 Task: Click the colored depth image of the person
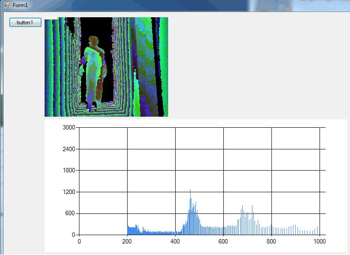tap(106, 67)
